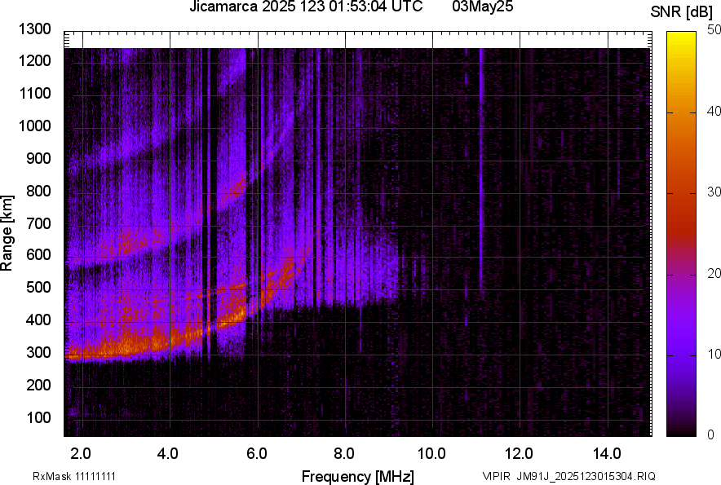Click the range tick label '700'
721x485 pixels.
click(38, 223)
